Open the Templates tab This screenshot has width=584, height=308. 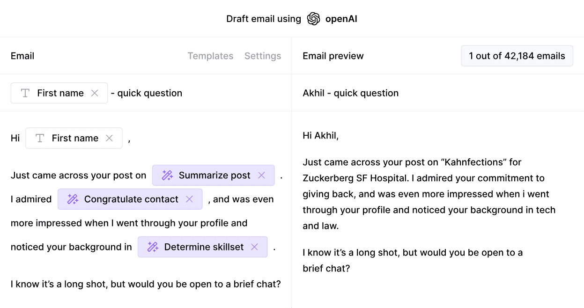[210, 56]
